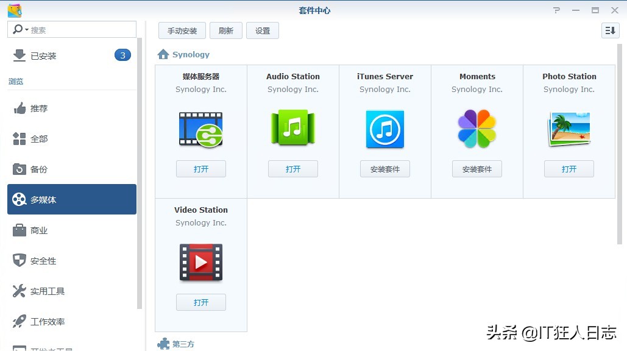
Task: Click the sorting options icon at top right
Action: [609, 30]
